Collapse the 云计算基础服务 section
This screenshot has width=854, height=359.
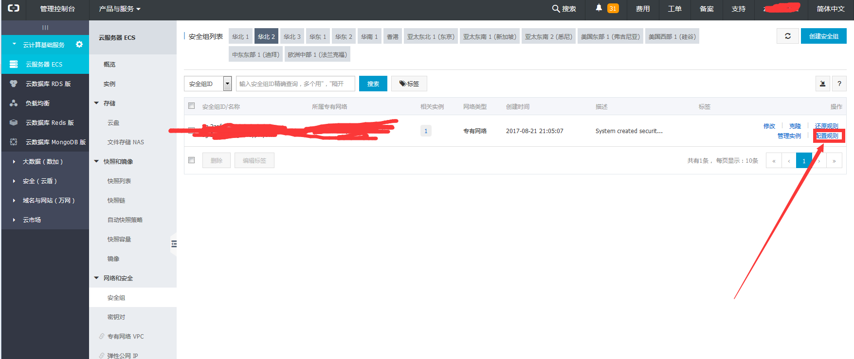14,44
